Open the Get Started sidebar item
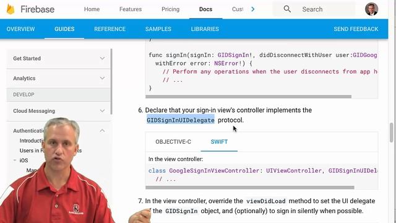Screen dimensions: 396x223 27,58
